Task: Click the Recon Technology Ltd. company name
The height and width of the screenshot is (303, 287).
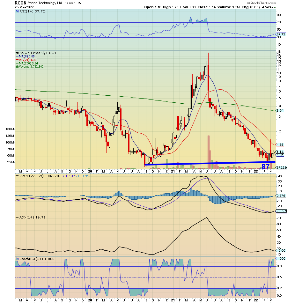Action: [x=45, y=3]
